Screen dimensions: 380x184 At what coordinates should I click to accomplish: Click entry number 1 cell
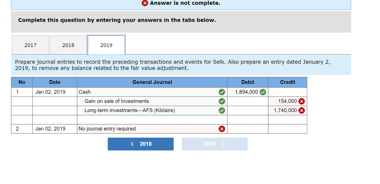22,92
